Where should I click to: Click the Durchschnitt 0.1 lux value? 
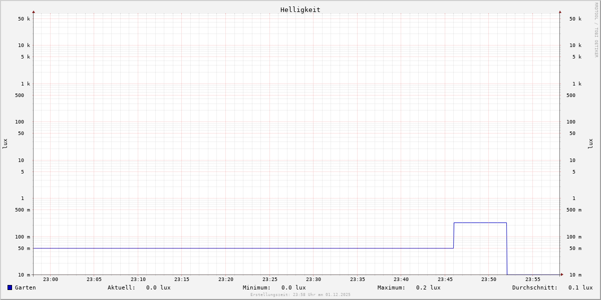tap(580, 287)
